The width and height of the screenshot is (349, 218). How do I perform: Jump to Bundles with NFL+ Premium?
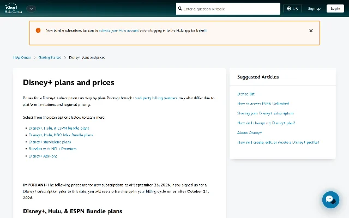click(52, 149)
